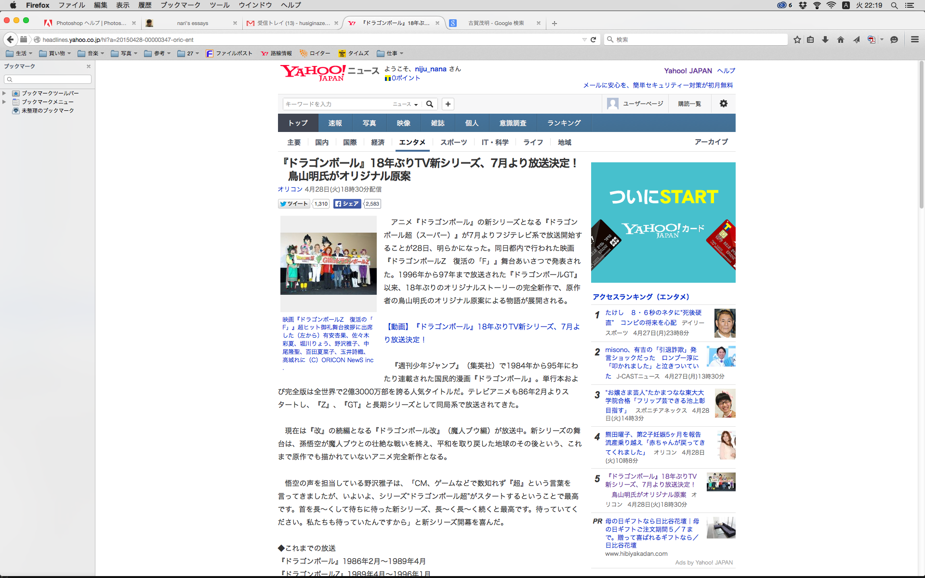This screenshot has width=925, height=578.
Task: Click the Yahoo settings gear icon
Action: point(723,104)
